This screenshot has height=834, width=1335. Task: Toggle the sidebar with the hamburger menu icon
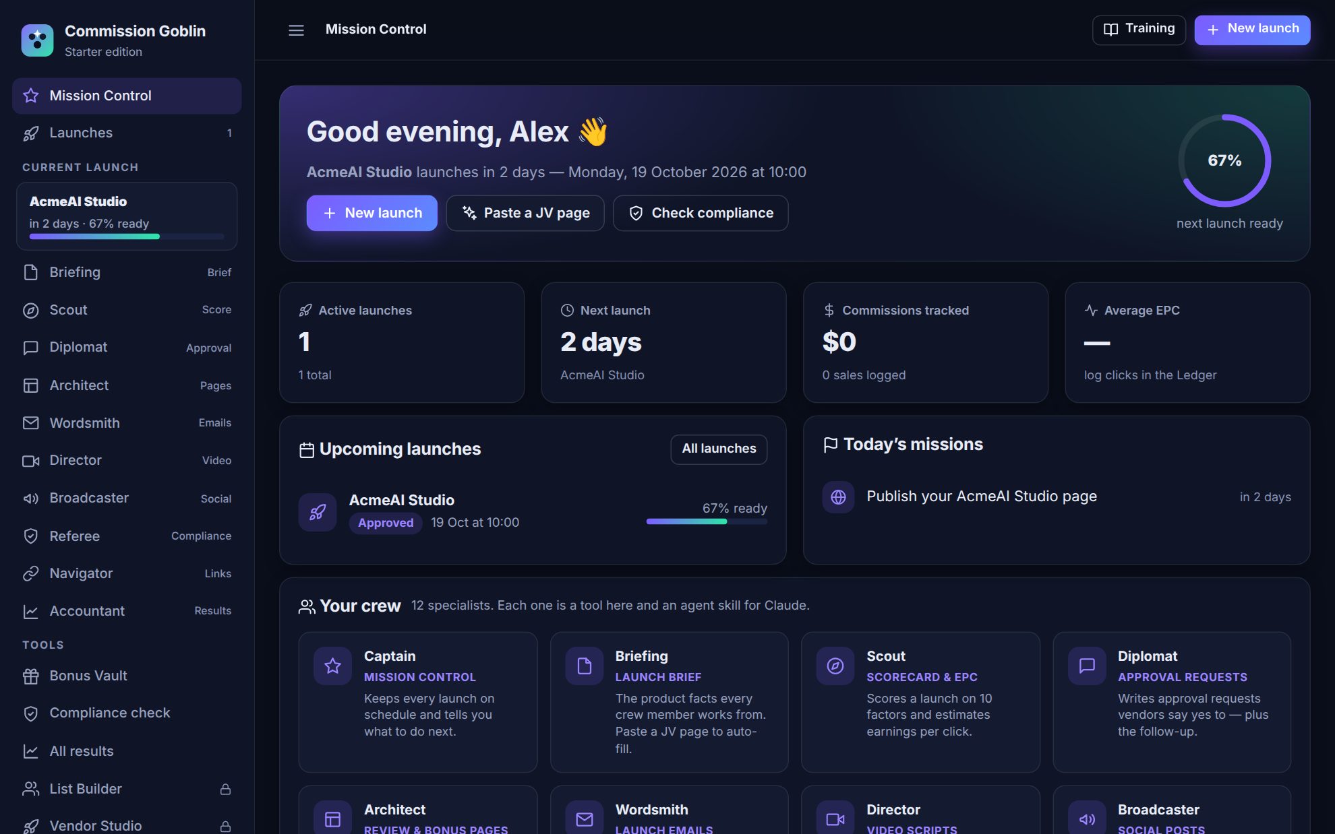click(296, 30)
